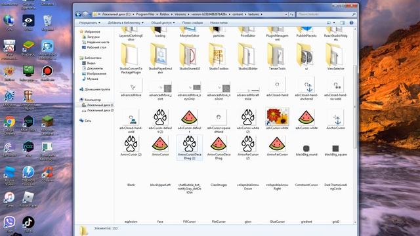
Task: Open the address bar history dropdown
Action: pos(286,14)
